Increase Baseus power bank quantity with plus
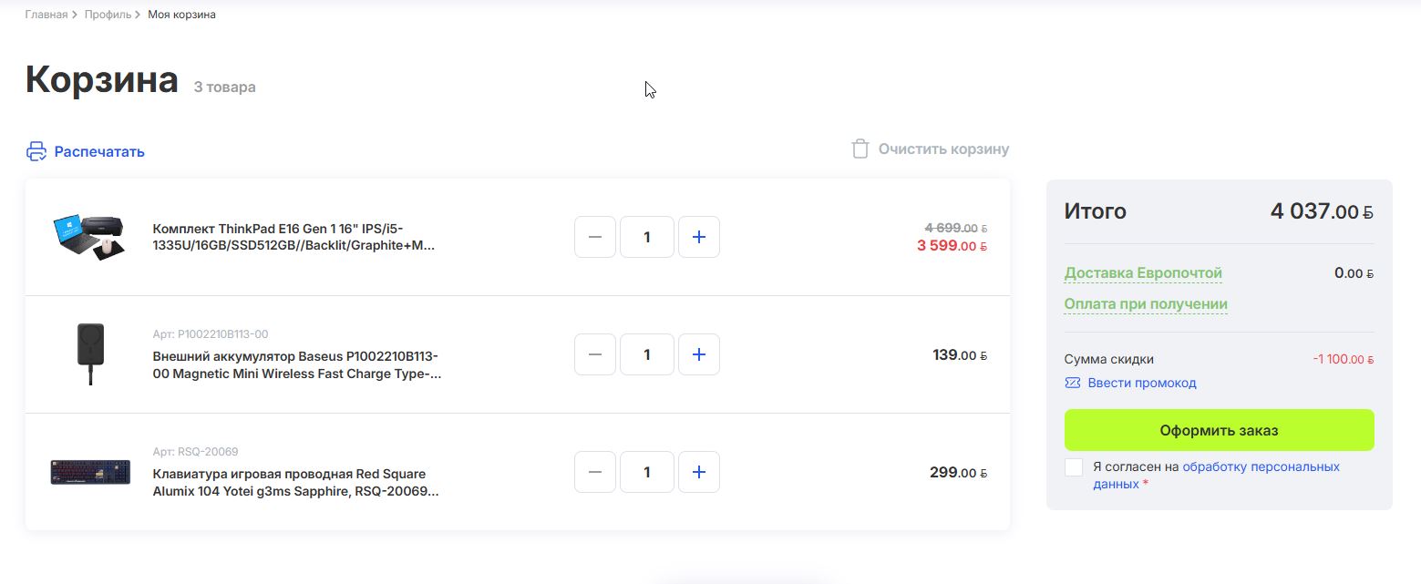 point(699,354)
